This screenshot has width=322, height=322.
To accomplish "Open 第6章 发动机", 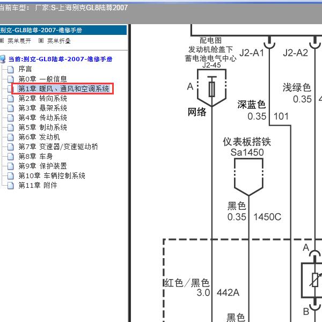I will pos(39,137).
